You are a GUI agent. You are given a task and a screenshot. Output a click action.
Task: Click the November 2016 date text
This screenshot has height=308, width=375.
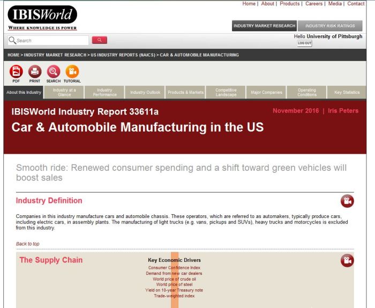click(296, 111)
